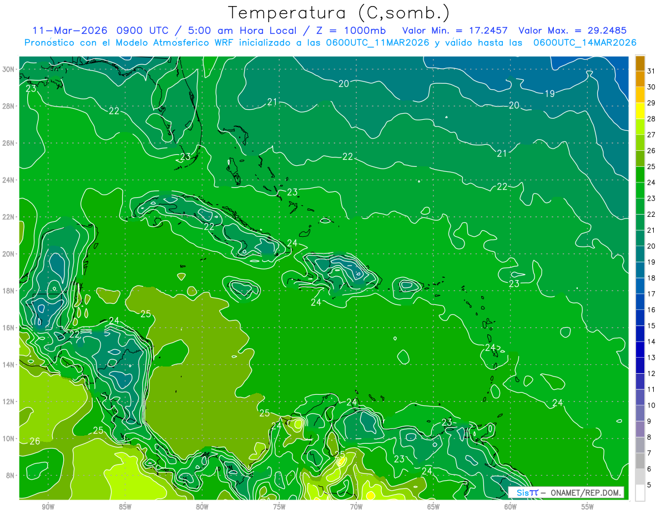Screen dimensions: 666x514
Task: Click the "26N" latitude axis label
Action: point(8,143)
